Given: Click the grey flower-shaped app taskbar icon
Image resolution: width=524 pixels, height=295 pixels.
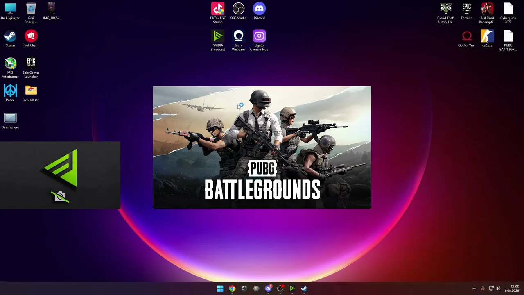Looking at the screenshot, I should (256, 288).
